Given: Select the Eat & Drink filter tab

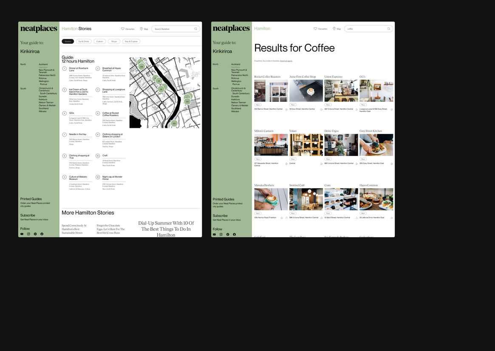Looking at the screenshot, I should pyautogui.click(x=83, y=42).
